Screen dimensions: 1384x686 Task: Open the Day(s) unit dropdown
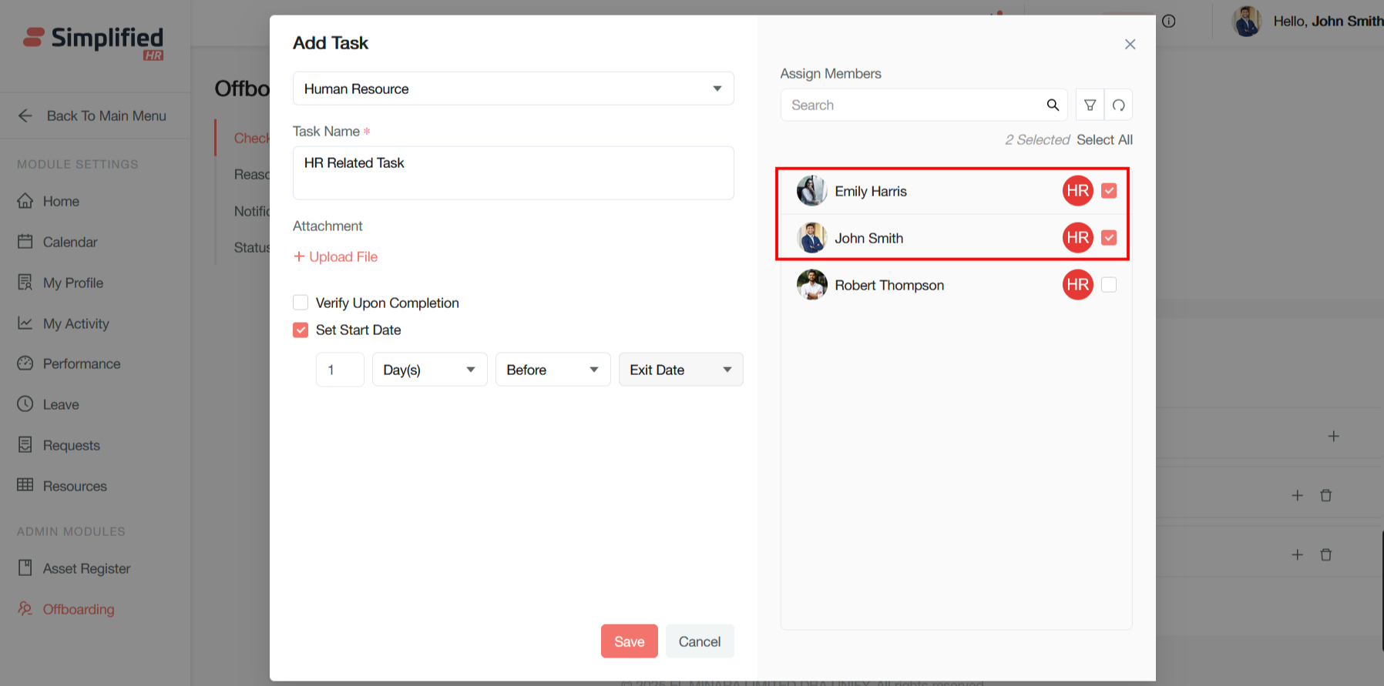[429, 370]
